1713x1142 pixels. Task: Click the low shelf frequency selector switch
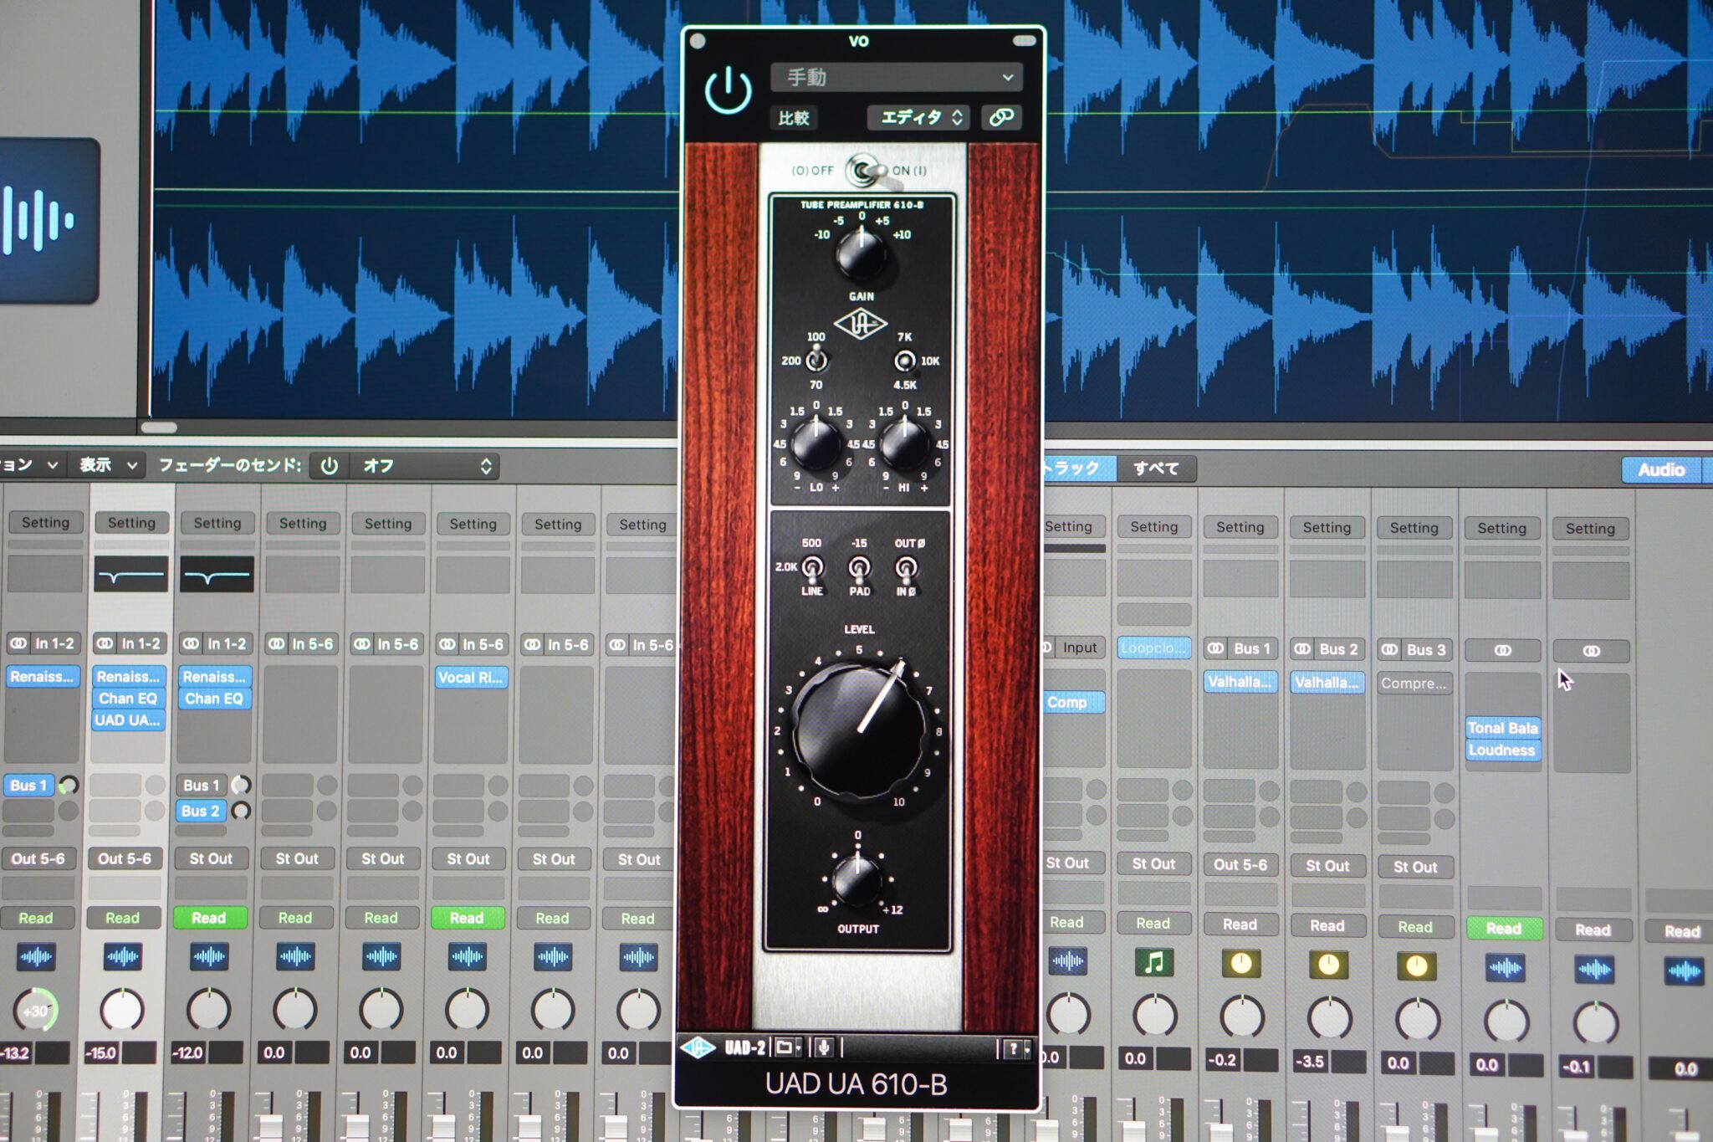816,361
